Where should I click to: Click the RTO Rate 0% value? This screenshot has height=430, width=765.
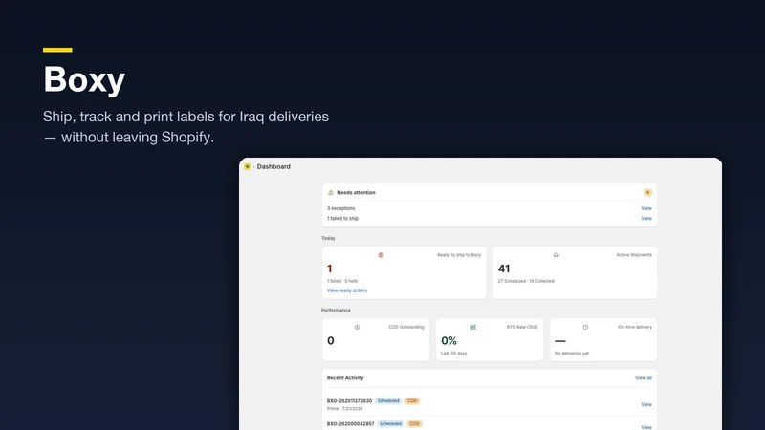(448, 341)
